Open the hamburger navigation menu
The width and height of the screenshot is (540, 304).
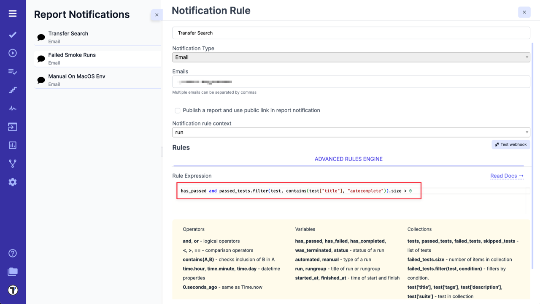coord(12,13)
